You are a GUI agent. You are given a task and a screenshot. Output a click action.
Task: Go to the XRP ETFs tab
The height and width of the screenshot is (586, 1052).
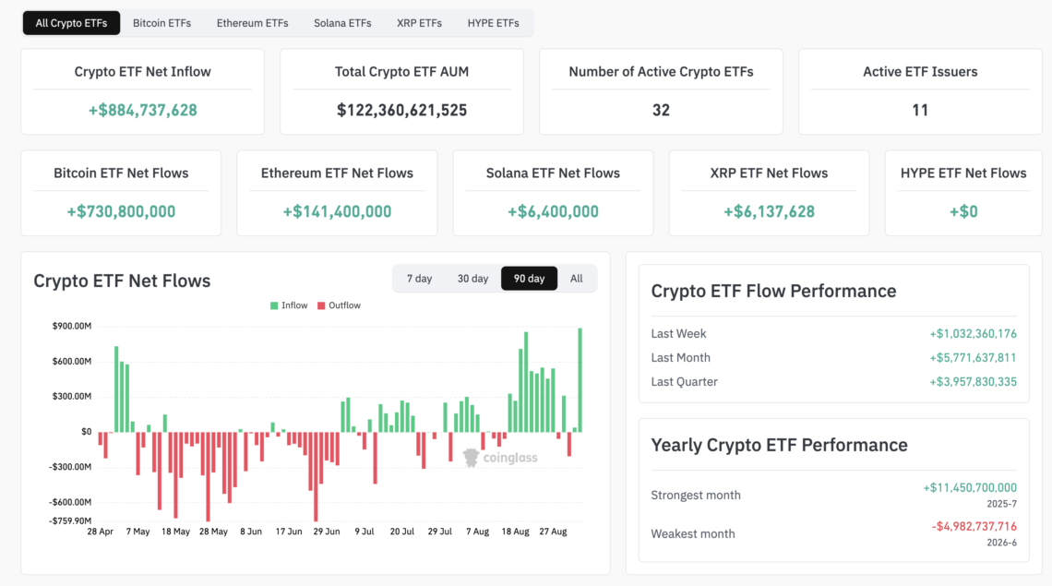click(419, 23)
